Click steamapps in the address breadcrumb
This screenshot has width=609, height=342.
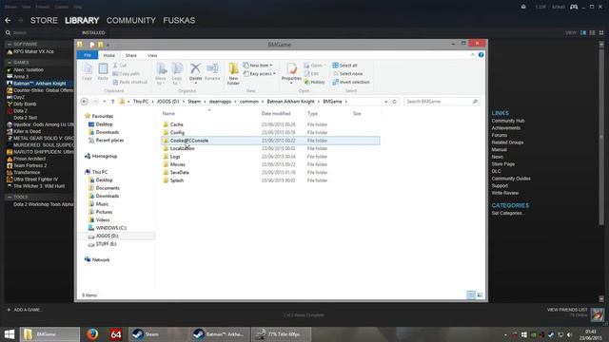220,102
